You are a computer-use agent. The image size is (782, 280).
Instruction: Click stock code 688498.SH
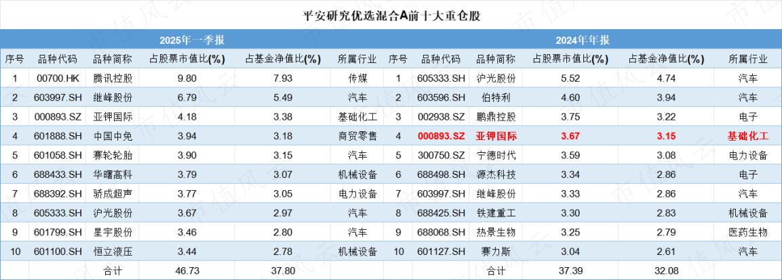pos(443,174)
